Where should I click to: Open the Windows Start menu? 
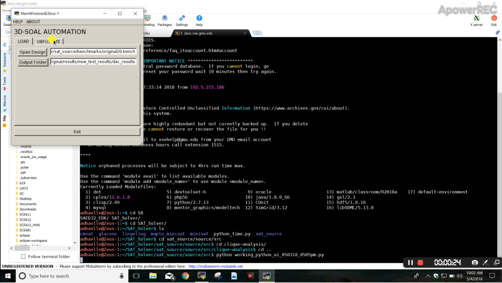[x=8, y=275]
